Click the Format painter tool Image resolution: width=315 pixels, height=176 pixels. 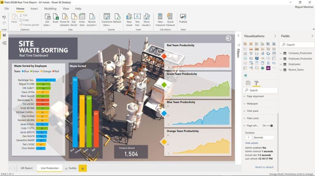(x=29, y=25)
